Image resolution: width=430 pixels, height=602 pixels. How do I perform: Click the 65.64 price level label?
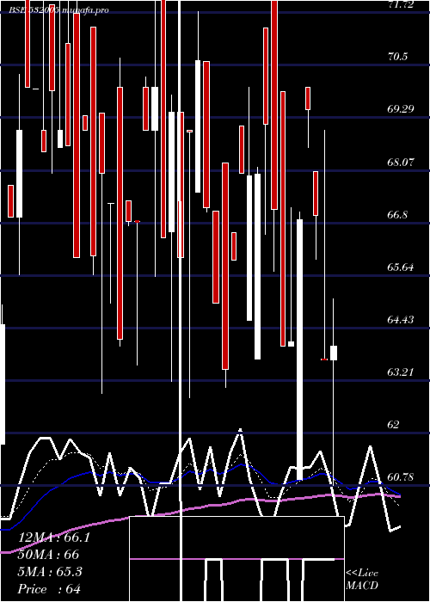[x=401, y=267]
